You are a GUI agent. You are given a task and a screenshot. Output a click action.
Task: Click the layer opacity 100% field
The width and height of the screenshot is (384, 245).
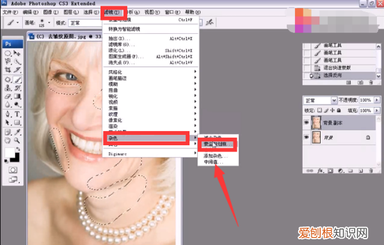pyautogui.click(x=366, y=100)
